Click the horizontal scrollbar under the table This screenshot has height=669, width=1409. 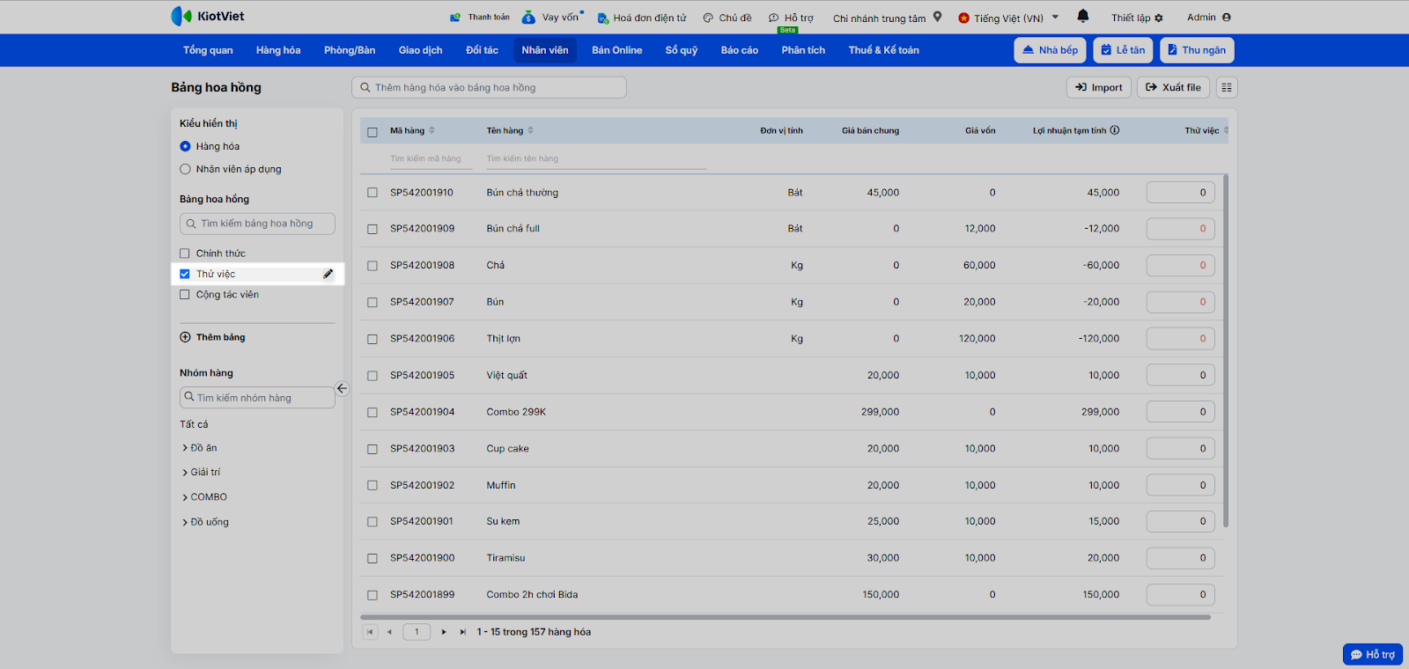[784, 617]
